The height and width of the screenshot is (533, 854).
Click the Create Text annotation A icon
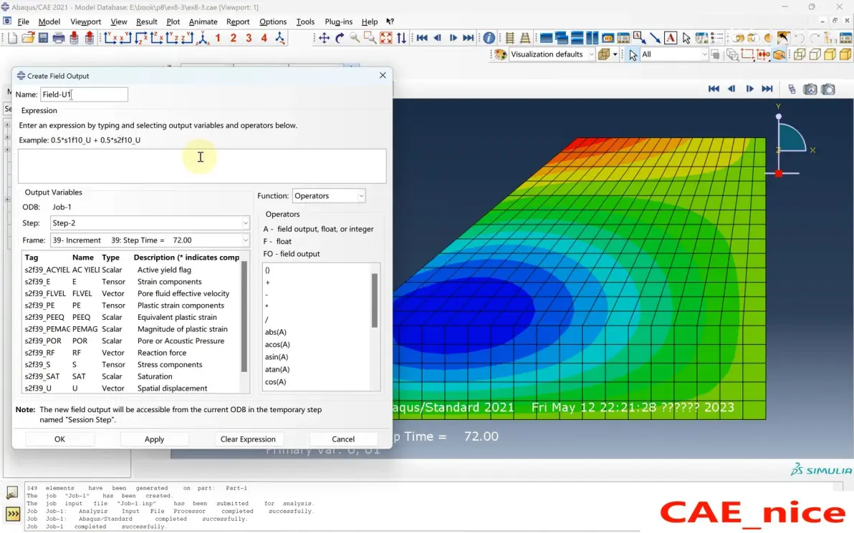coord(671,38)
